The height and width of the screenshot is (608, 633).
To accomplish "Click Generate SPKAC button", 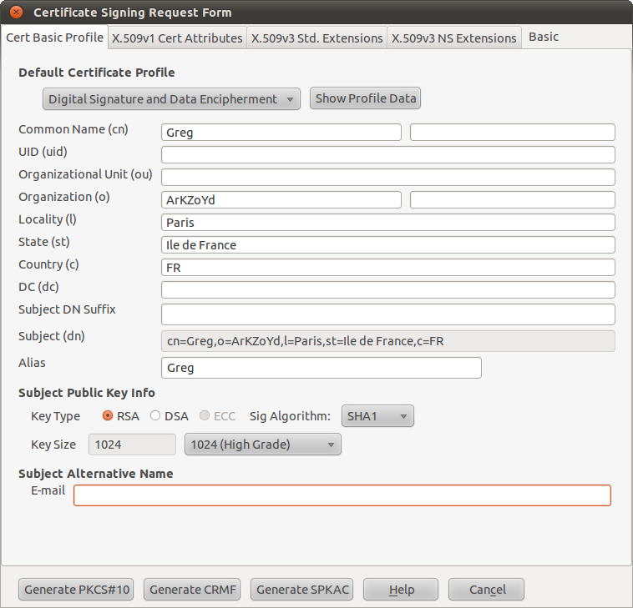I will 302,590.
